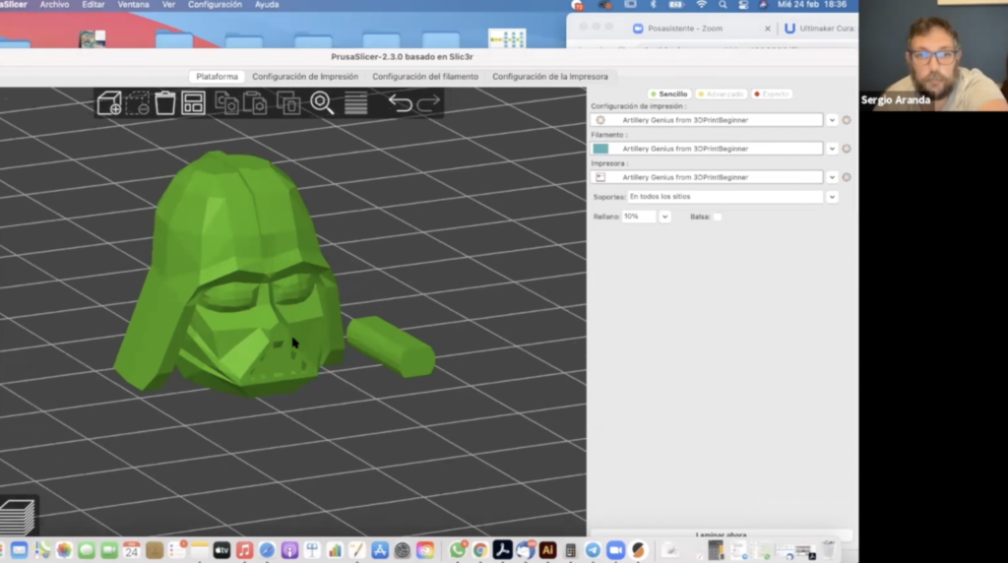The height and width of the screenshot is (563, 1008).
Task: Open the layers preview icon in viewport corner
Action: 18,516
